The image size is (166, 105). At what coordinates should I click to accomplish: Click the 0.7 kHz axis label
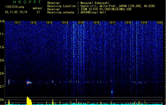pos(2,87)
